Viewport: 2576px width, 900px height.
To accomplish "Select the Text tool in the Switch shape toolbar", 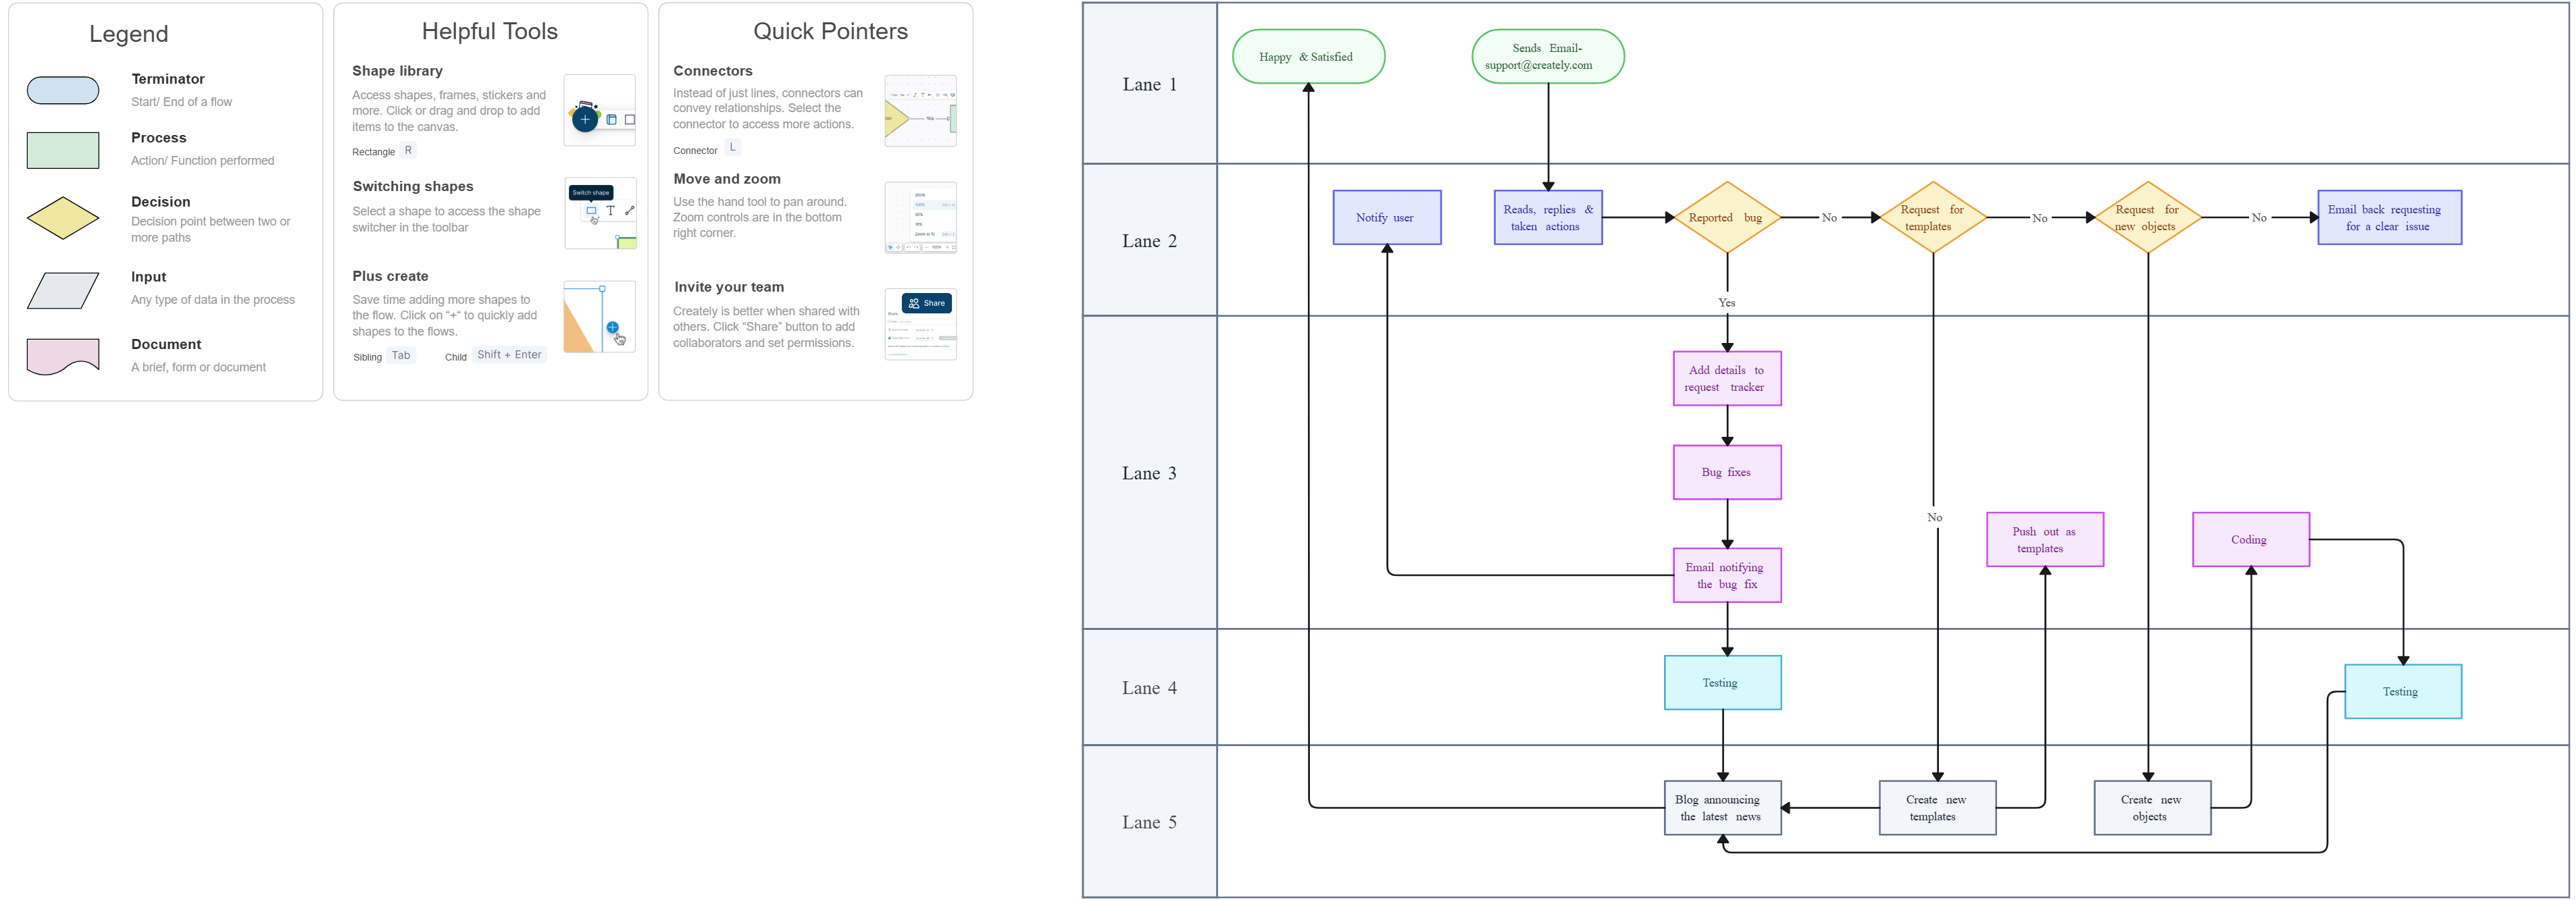I will (611, 211).
